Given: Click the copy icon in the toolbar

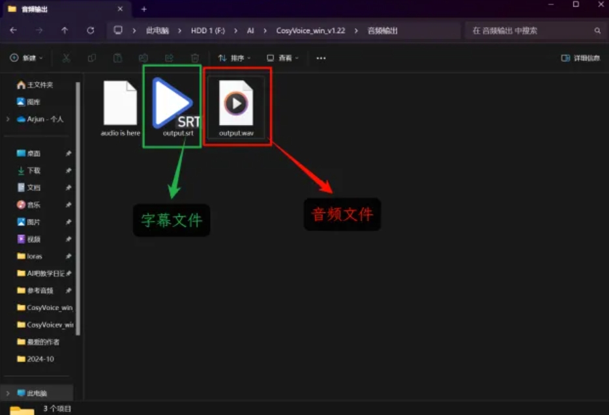Looking at the screenshot, I should 91,57.
